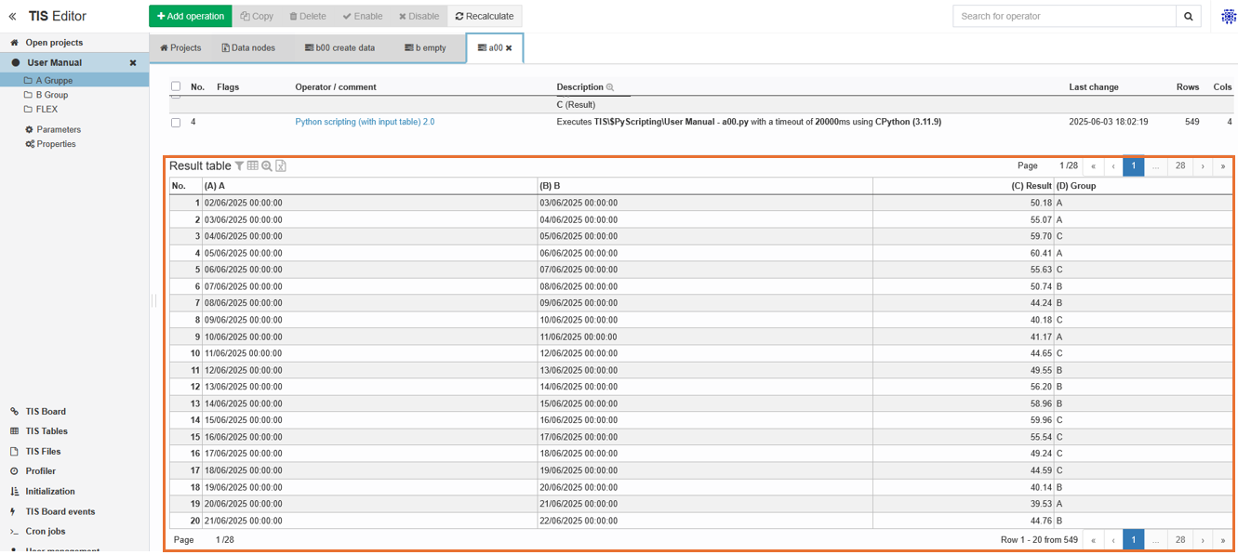Go to first page in top pagination
Viewport: 1238px width, 555px height.
(1093, 166)
